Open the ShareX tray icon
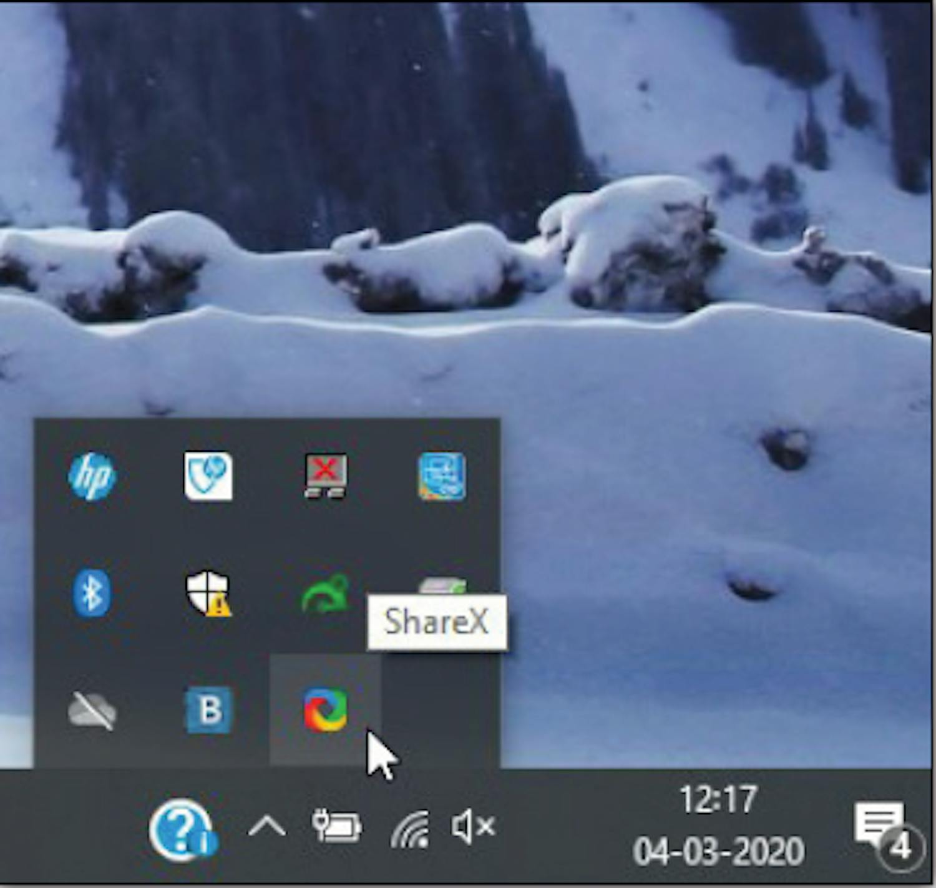936x888 pixels. [x=325, y=710]
